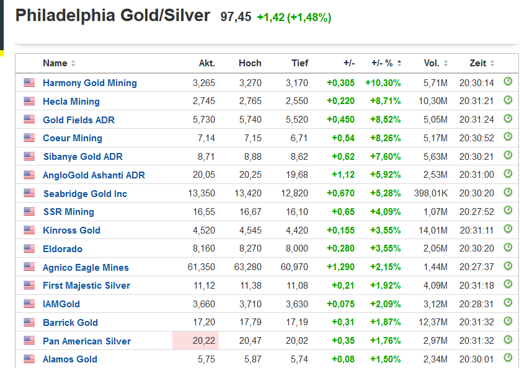Open the AngloGold Ashanti ADR link
Screen dimensions: 522x368
click(94, 175)
